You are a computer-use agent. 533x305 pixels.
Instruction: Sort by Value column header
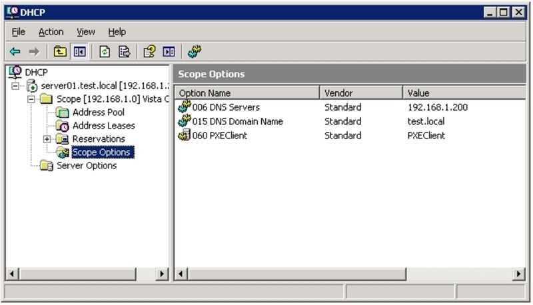coord(464,93)
